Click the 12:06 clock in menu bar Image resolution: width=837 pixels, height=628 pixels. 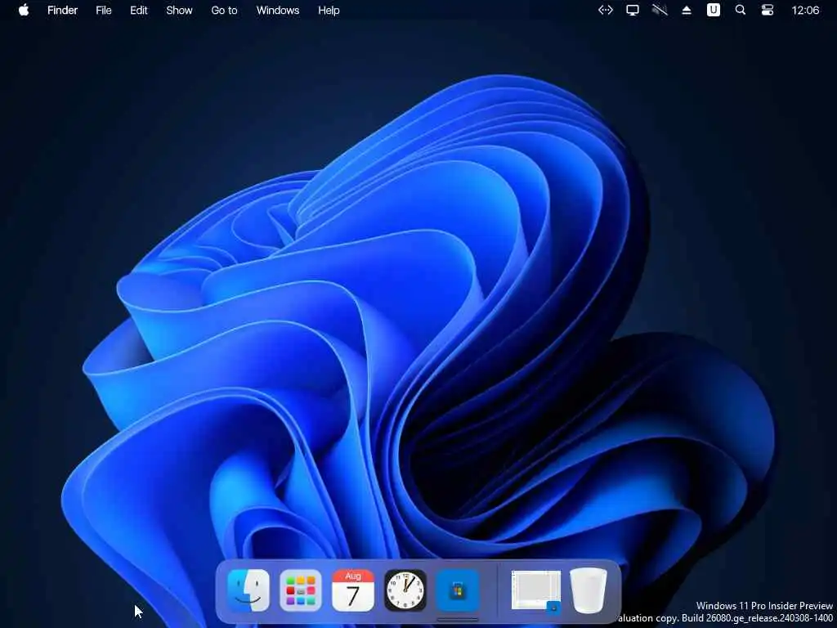tap(805, 10)
